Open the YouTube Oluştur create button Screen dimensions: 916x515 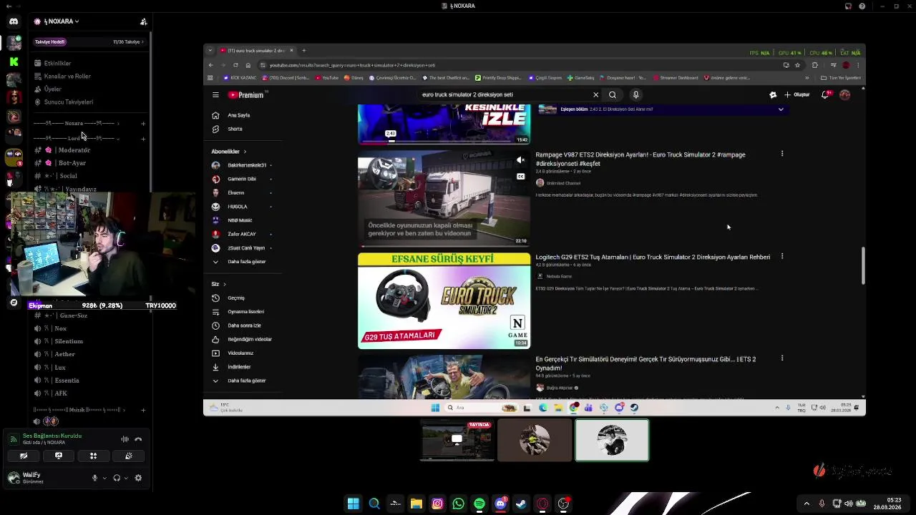pos(797,94)
